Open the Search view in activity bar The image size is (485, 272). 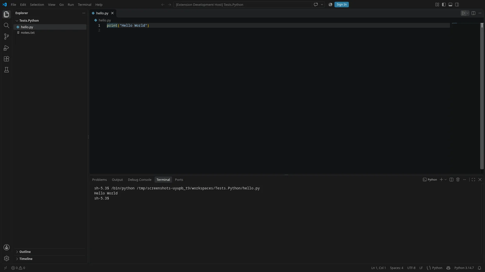(7, 25)
